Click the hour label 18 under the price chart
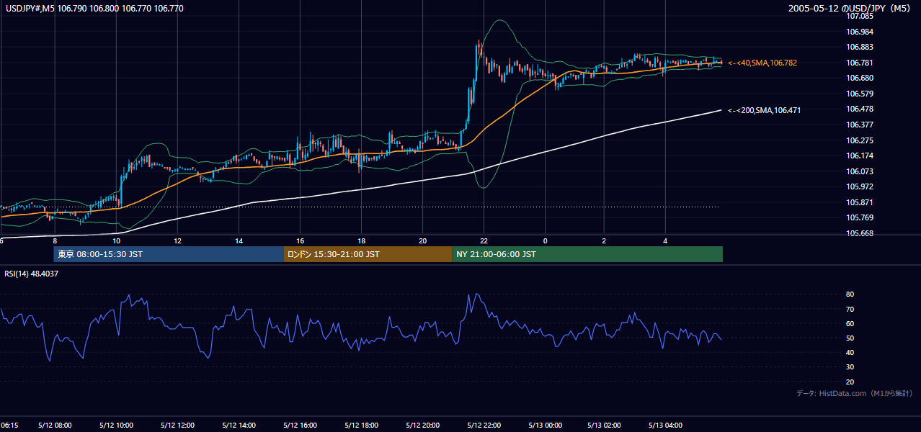The image size is (921, 432). [361, 240]
